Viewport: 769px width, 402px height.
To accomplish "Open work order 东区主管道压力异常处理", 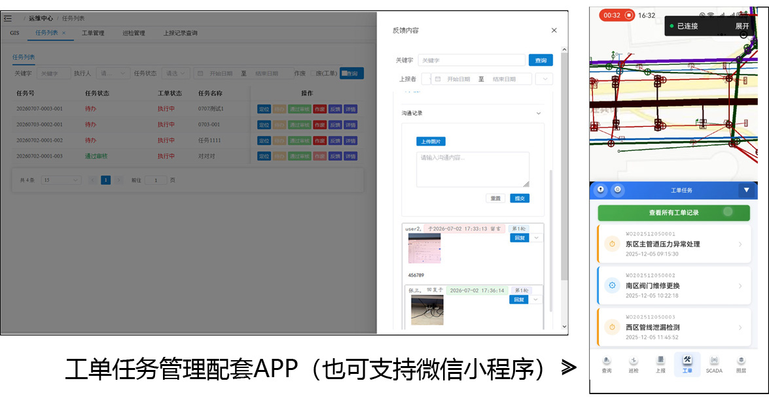I will 674,244.
